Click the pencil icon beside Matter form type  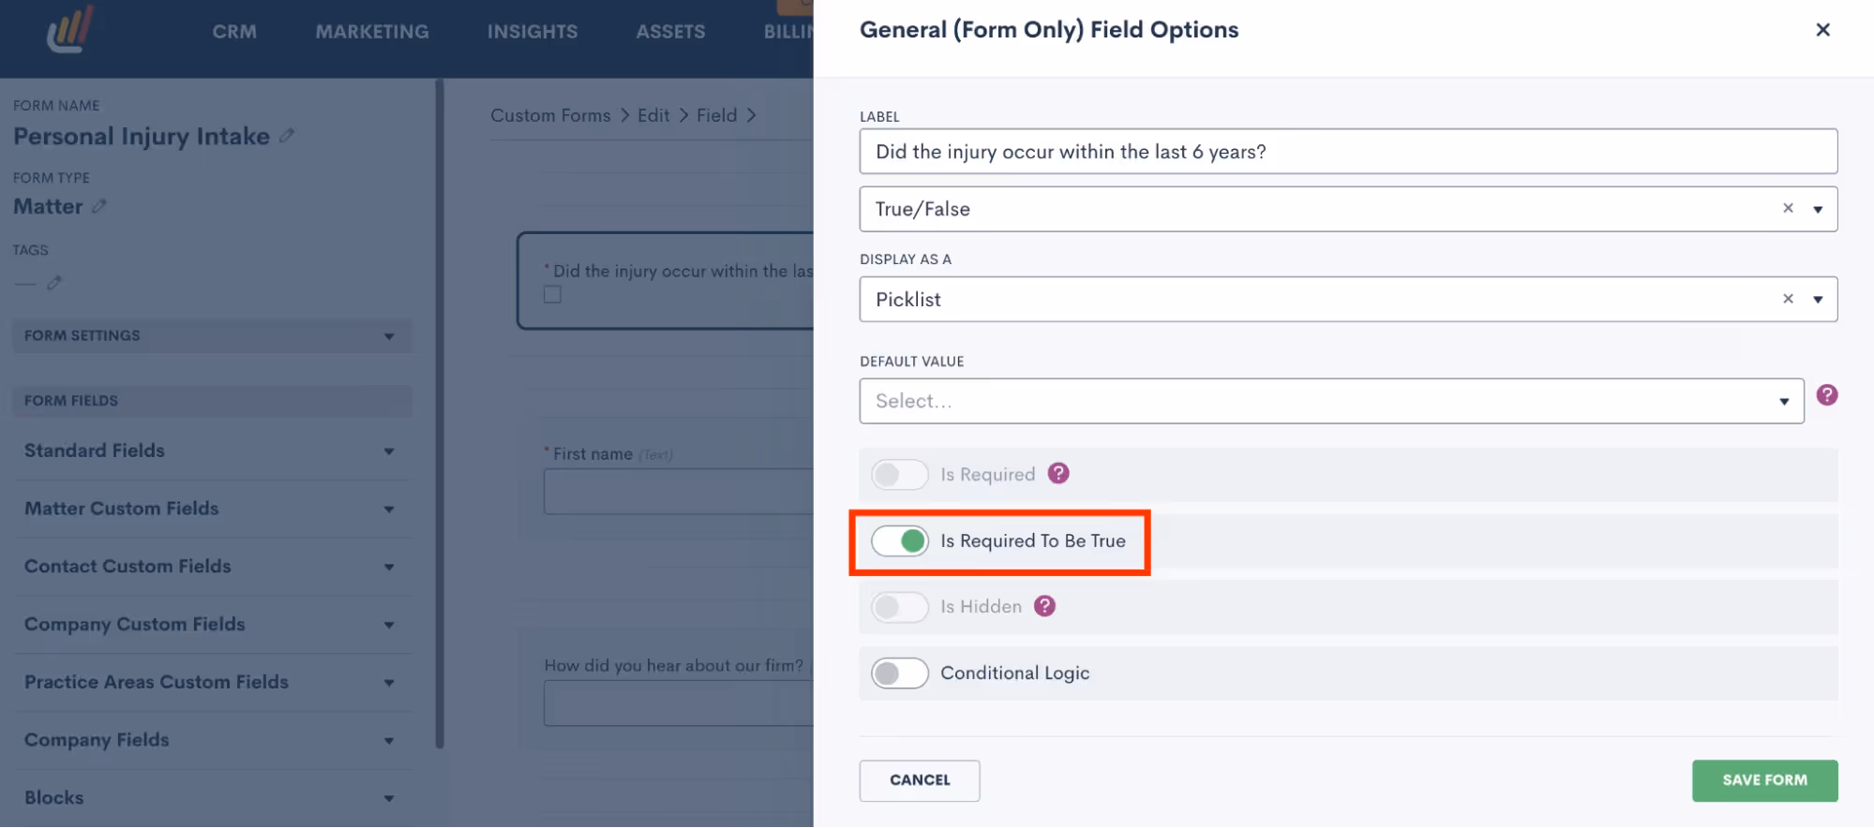point(99,206)
